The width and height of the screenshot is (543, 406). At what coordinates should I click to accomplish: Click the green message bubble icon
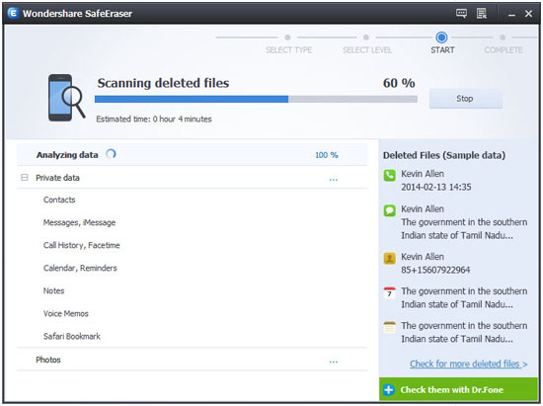point(390,210)
